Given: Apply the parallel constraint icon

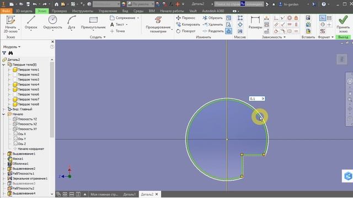Looking at the screenshot, I should [276, 24].
